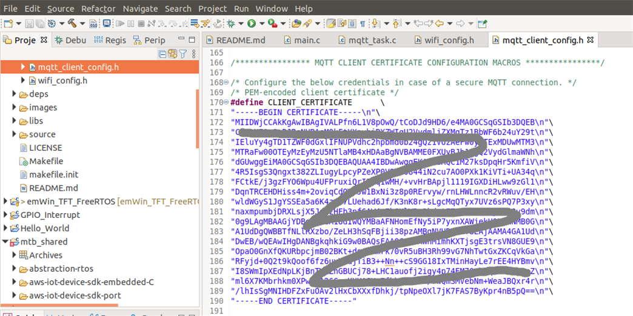This screenshot has height=316, width=633.
Task: Click Collapse All in Project Explorer
Action: click(x=162, y=54)
